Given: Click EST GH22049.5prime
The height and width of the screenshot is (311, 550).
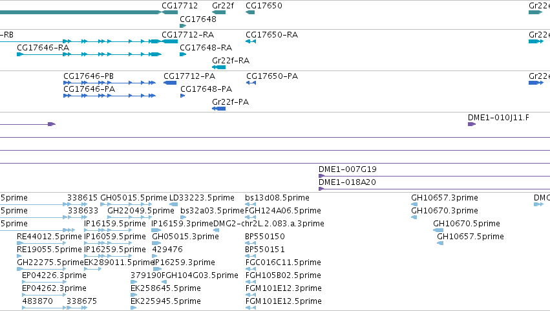Looking at the screenshot, I should [x=141, y=211].
